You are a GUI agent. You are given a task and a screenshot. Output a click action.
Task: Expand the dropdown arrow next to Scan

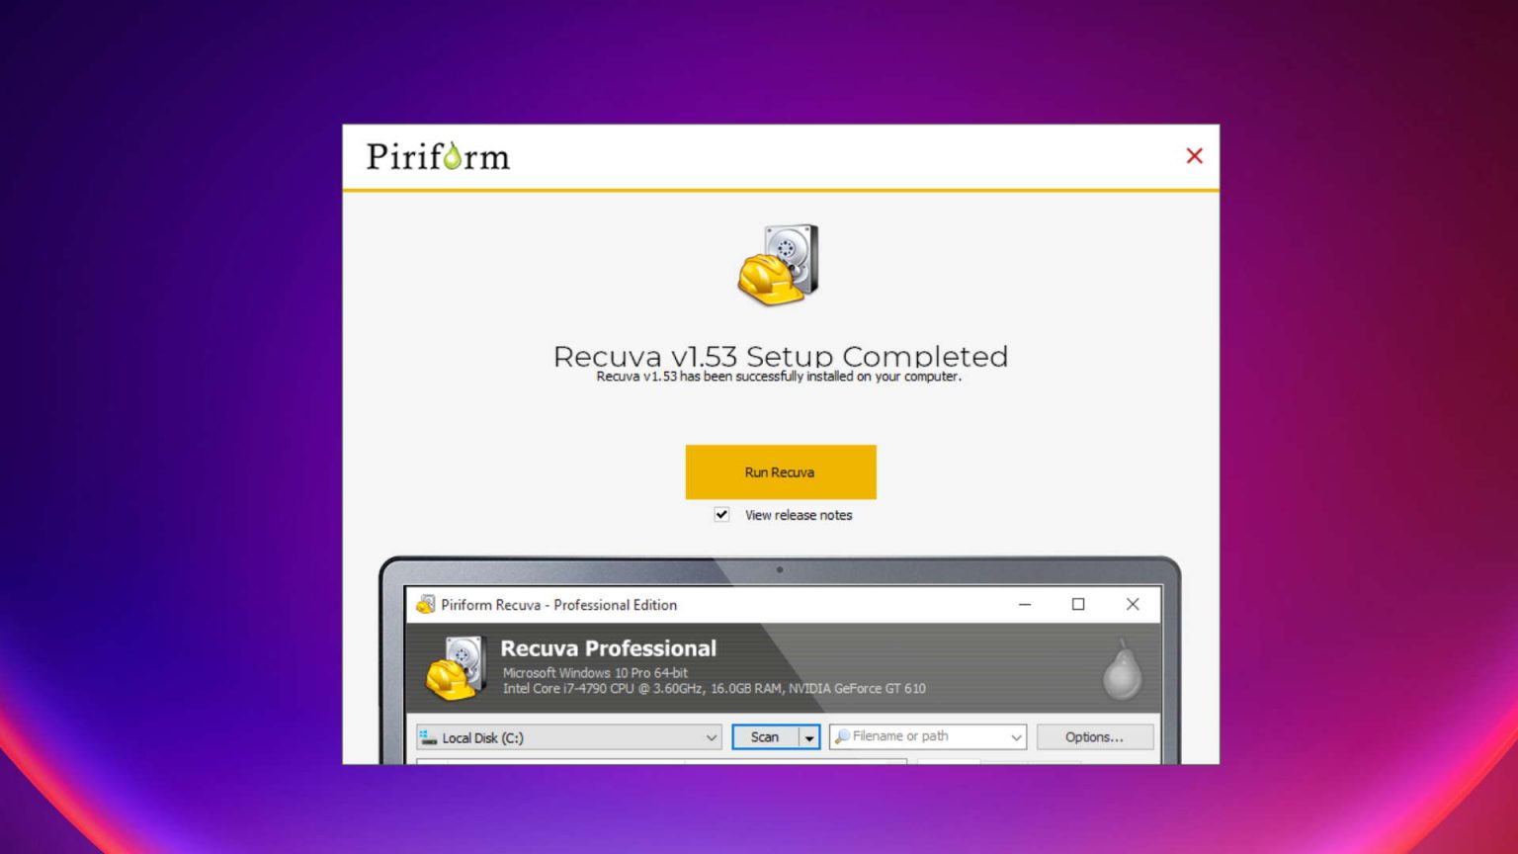click(810, 736)
